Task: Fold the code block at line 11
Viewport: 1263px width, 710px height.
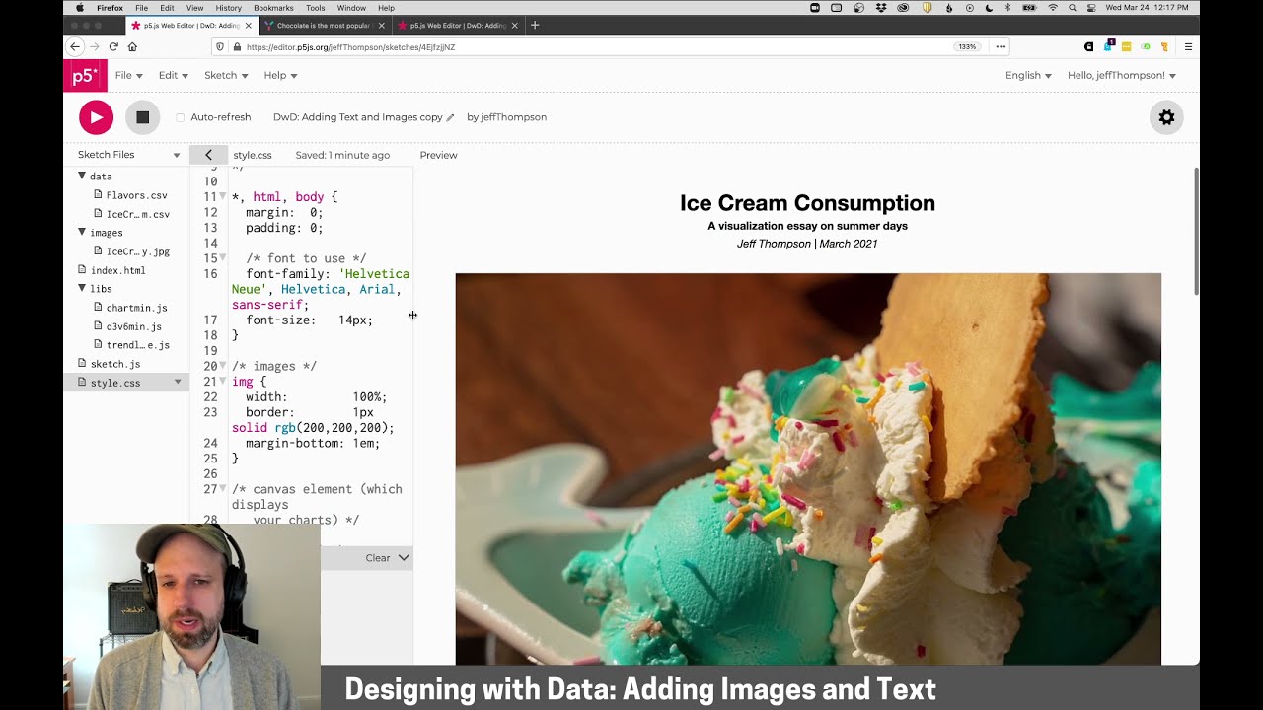Action: pyautogui.click(x=223, y=197)
